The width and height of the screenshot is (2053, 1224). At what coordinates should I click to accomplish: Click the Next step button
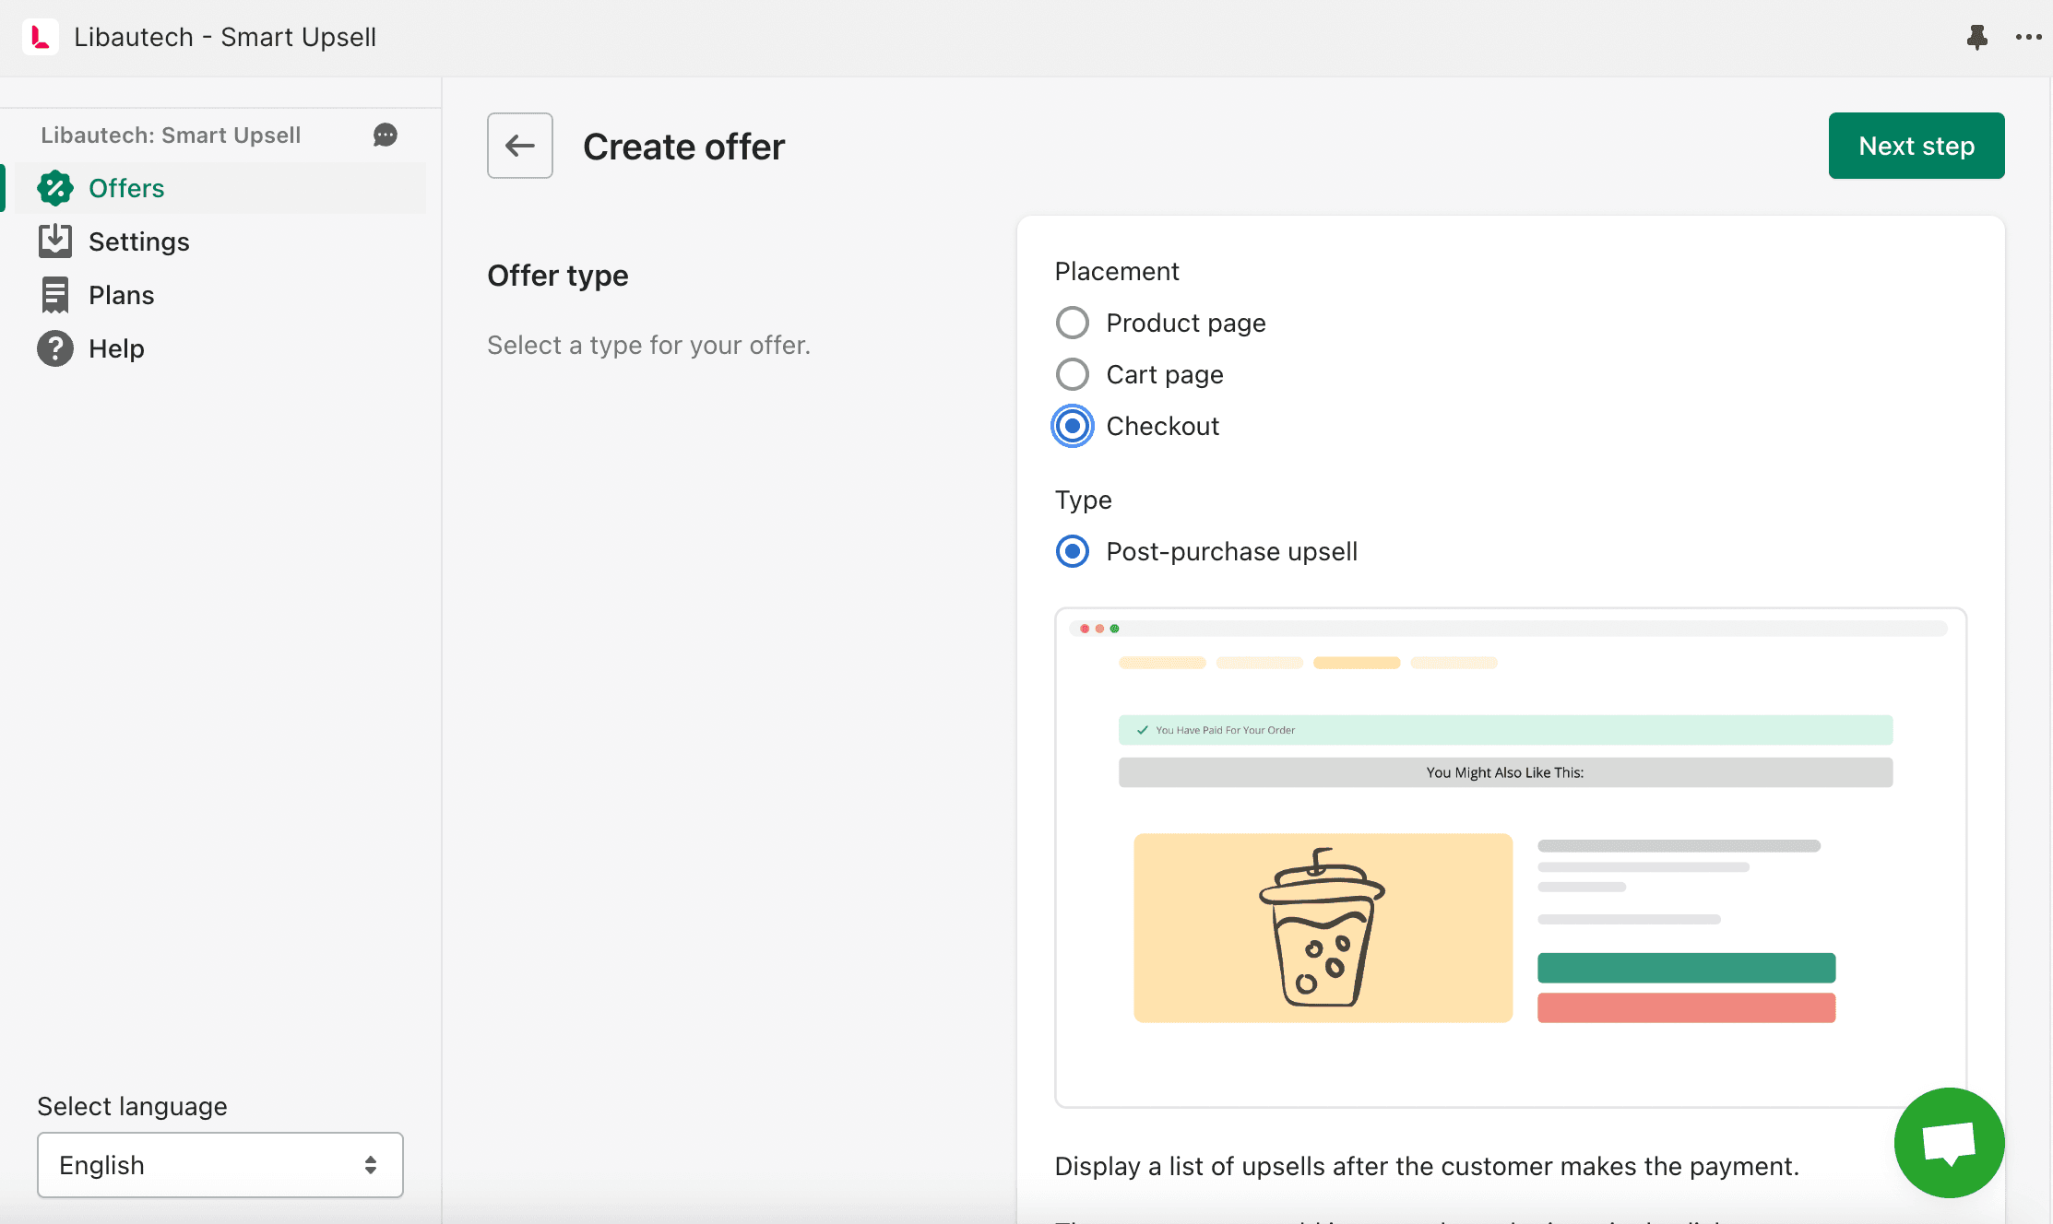1917,146
